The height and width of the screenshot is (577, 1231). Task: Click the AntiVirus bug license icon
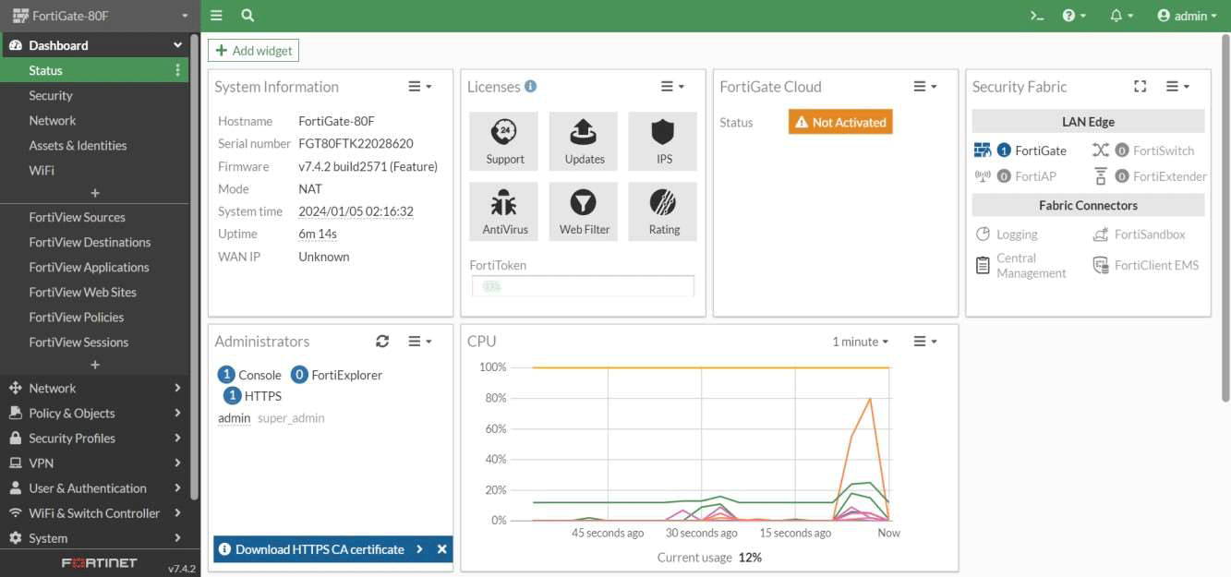504,211
